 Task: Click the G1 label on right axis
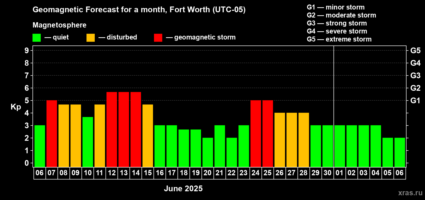pos(415,100)
